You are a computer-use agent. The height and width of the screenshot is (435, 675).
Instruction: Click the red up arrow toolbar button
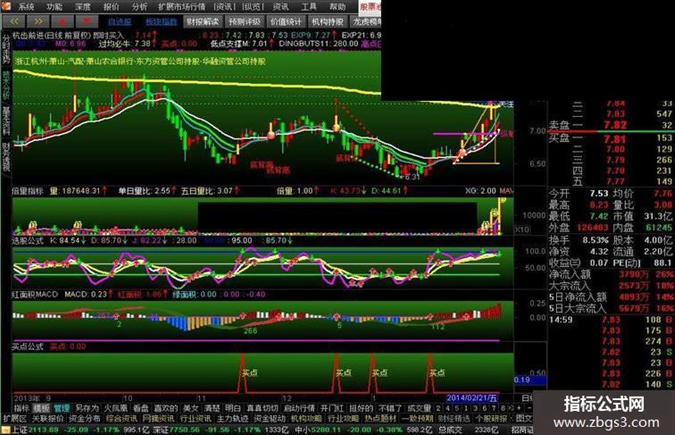pos(62,21)
